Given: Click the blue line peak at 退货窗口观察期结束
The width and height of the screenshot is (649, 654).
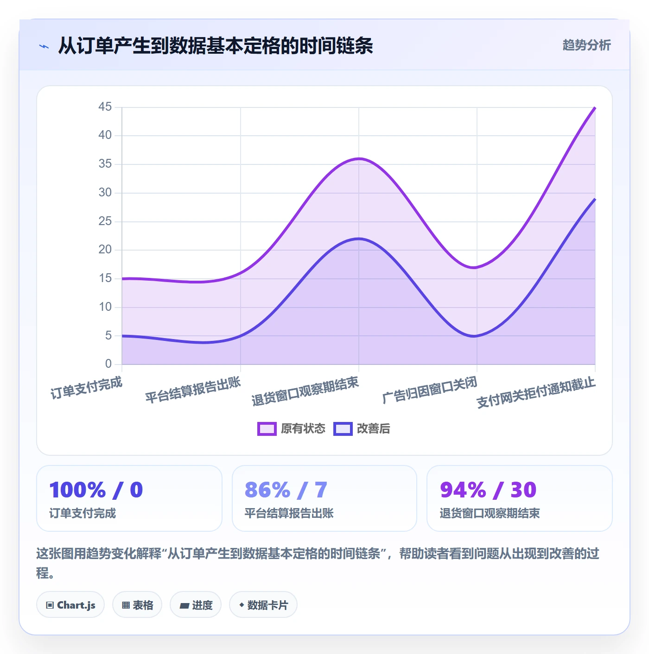Looking at the screenshot, I should [359, 239].
